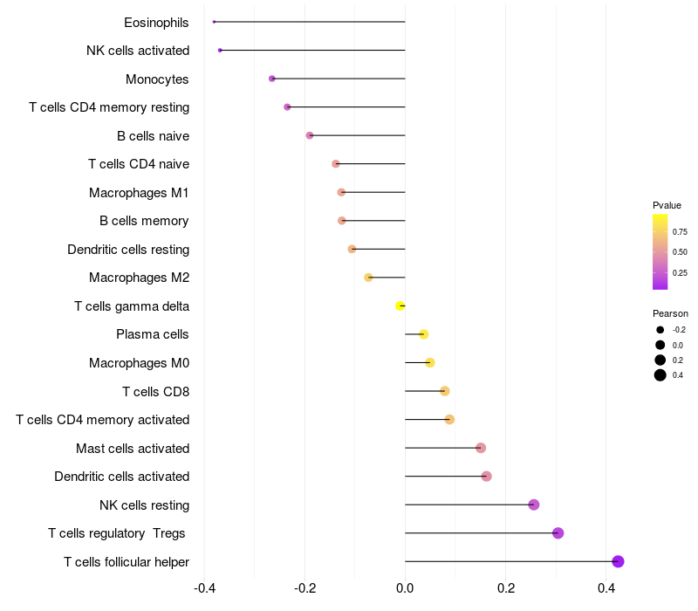Click the Pearson legend 0.4 size circle
This screenshot has width=698, height=611.
point(660,375)
